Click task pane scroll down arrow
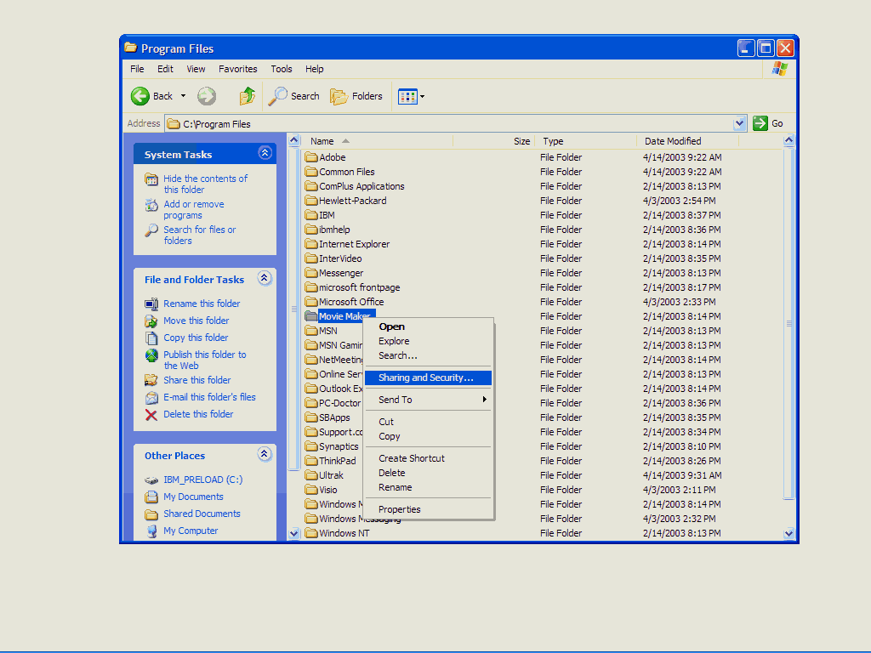The width and height of the screenshot is (871, 653). [293, 534]
